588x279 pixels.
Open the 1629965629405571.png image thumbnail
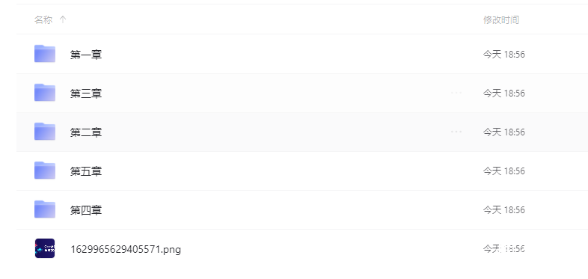point(45,248)
